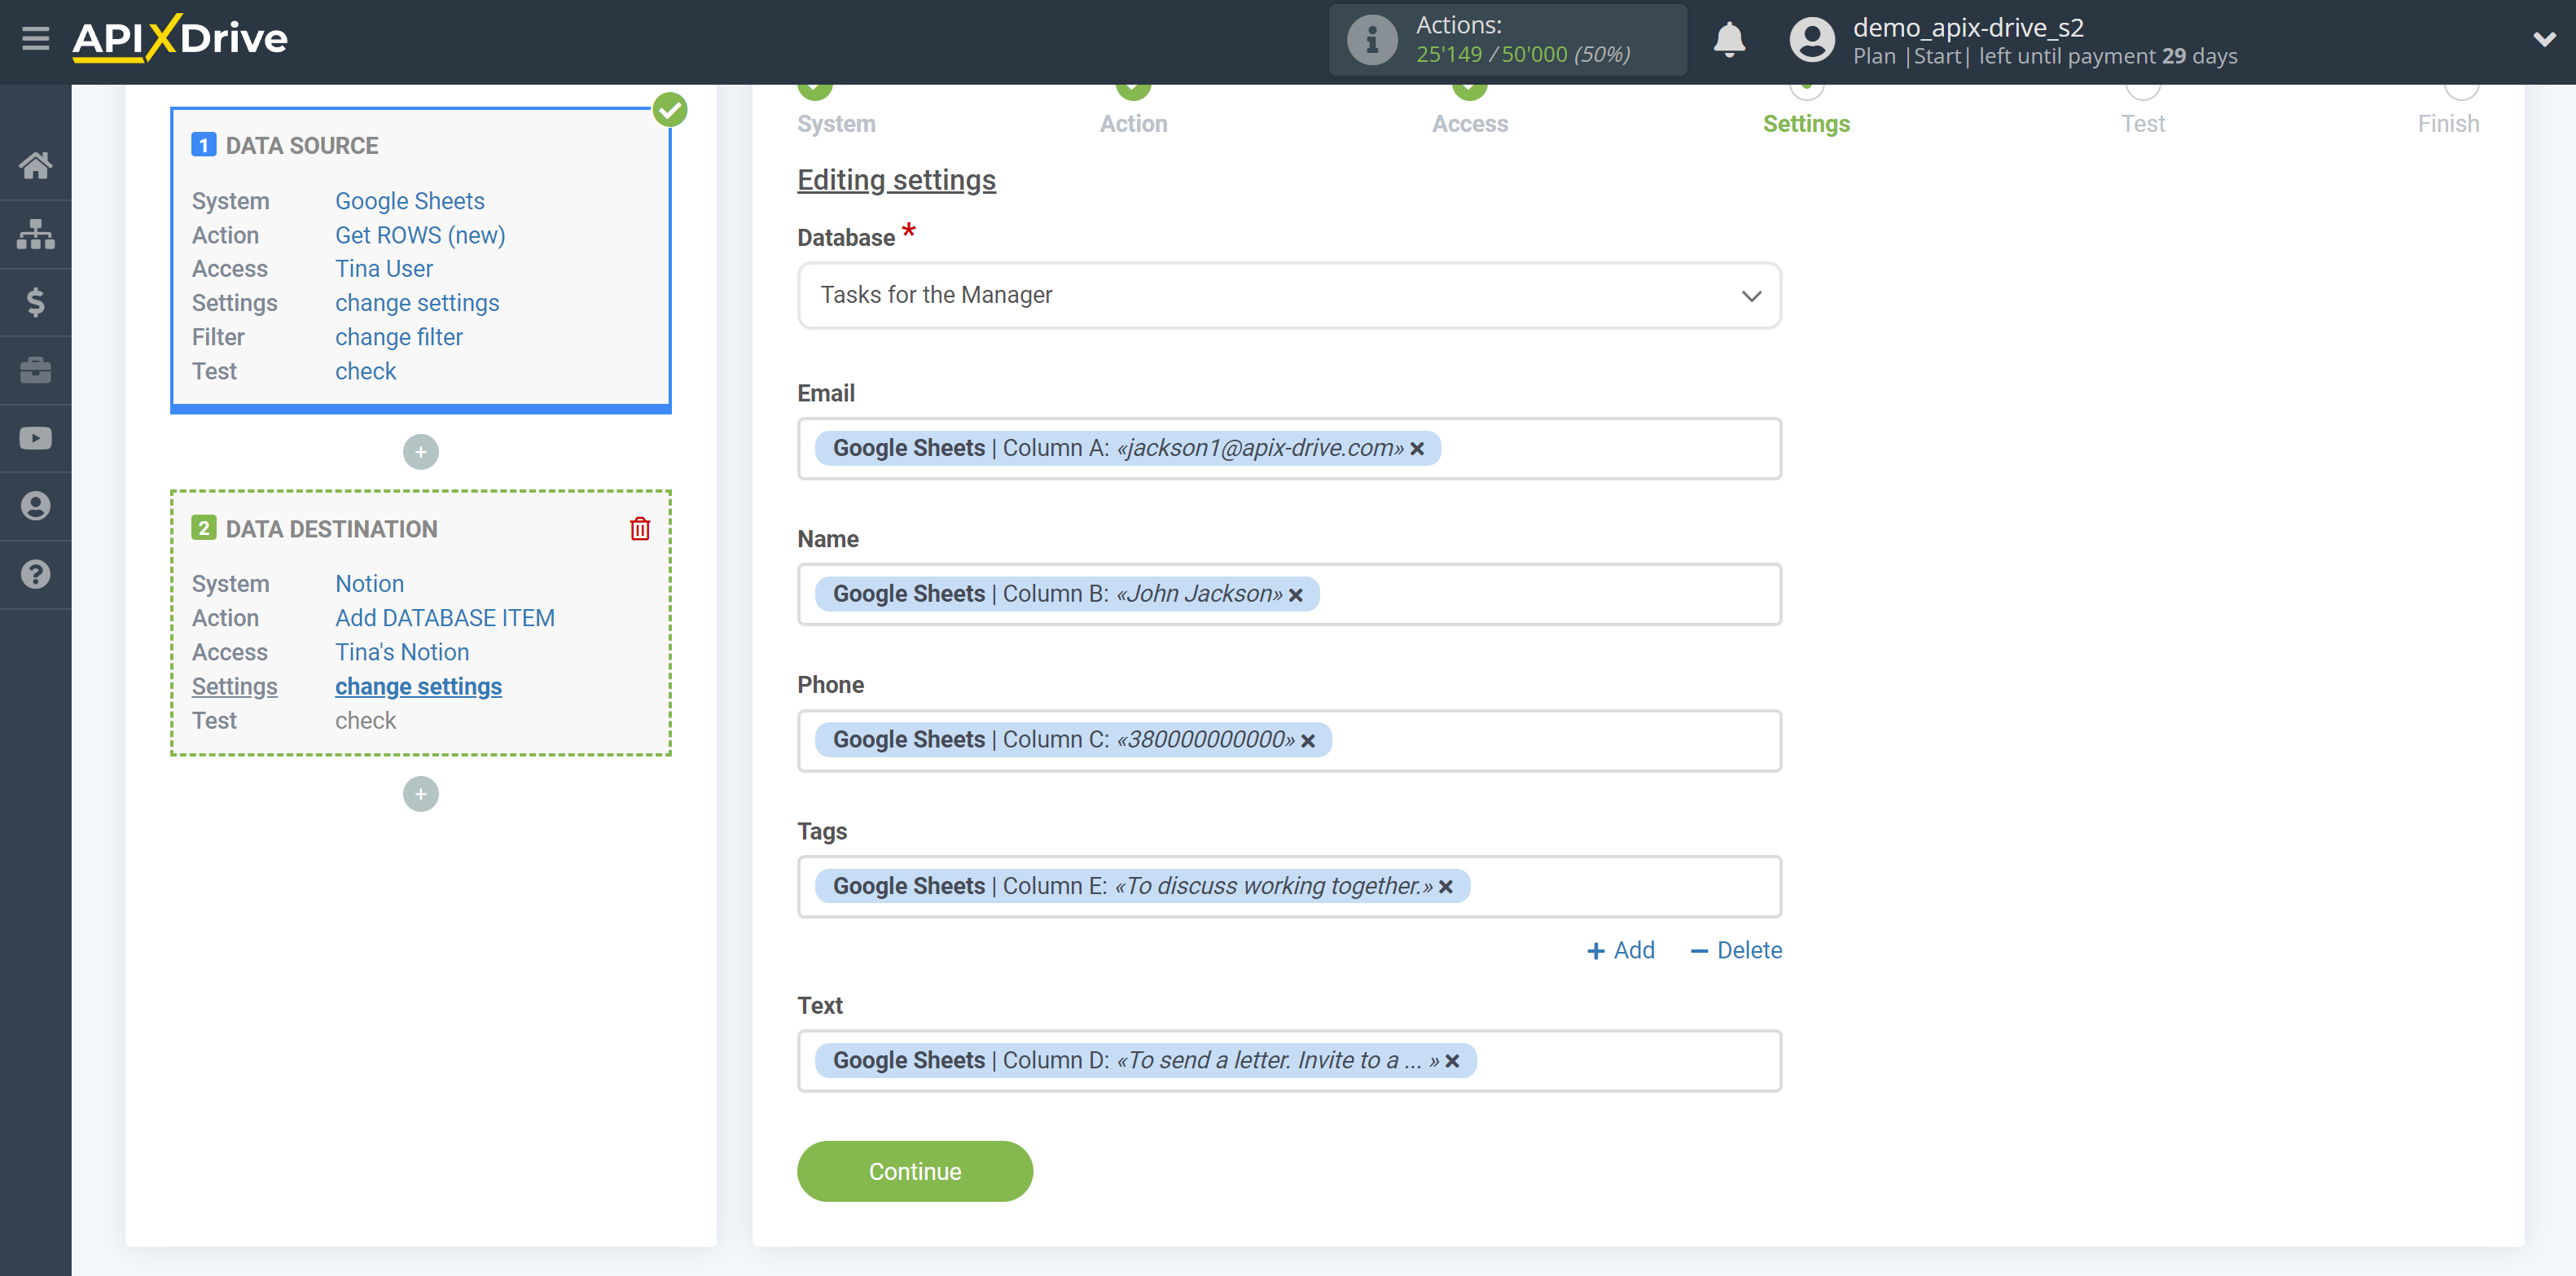Open the Database dropdown showing Tasks for the Manager
The height and width of the screenshot is (1276, 2576).
[x=1288, y=295]
